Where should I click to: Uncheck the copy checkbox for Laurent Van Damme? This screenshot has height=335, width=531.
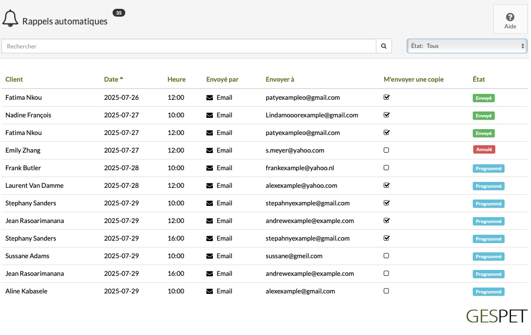(x=387, y=185)
